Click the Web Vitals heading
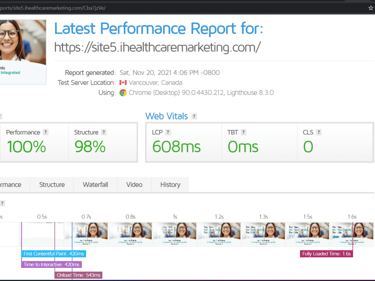Screen dimensions: 375x281 (x=167, y=117)
